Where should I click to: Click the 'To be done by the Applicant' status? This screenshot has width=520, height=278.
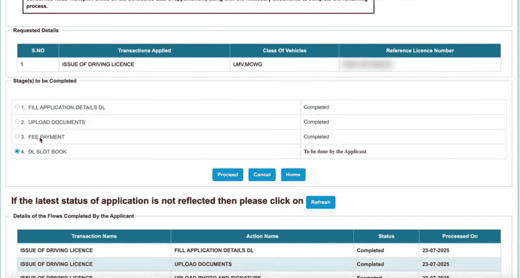click(335, 151)
